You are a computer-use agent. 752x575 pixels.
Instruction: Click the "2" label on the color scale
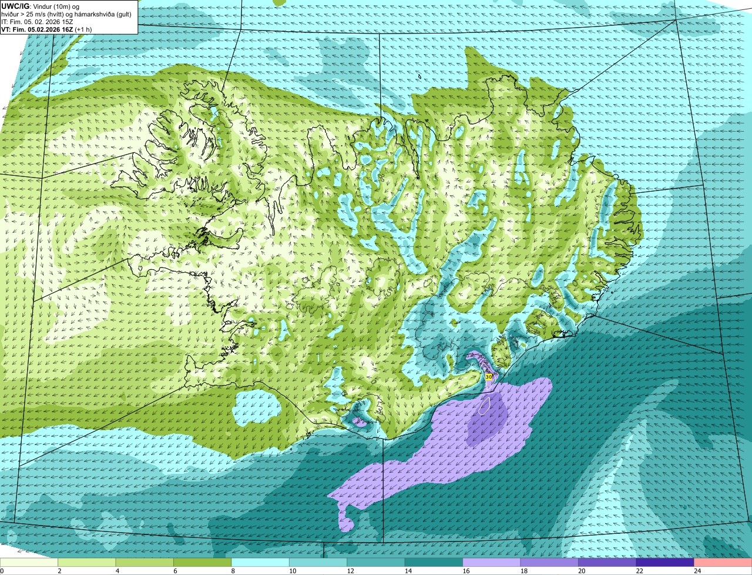click(59, 571)
